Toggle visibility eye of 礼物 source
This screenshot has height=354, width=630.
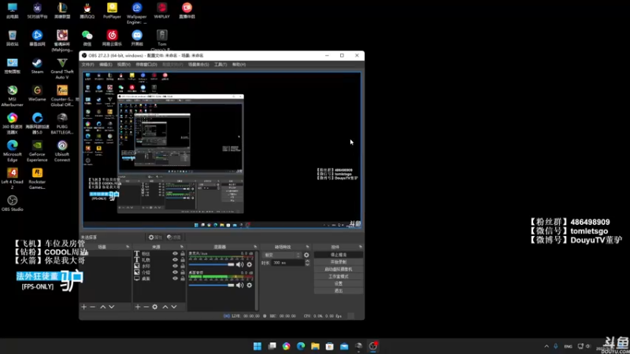(175, 260)
